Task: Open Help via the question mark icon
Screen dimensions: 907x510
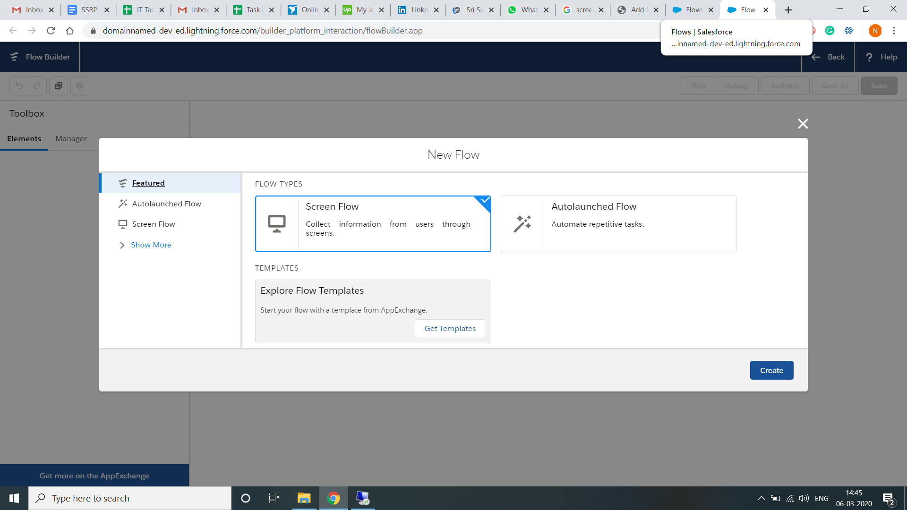Action: tap(870, 57)
